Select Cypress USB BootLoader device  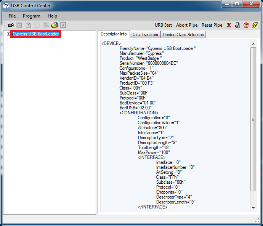coord(35,34)
